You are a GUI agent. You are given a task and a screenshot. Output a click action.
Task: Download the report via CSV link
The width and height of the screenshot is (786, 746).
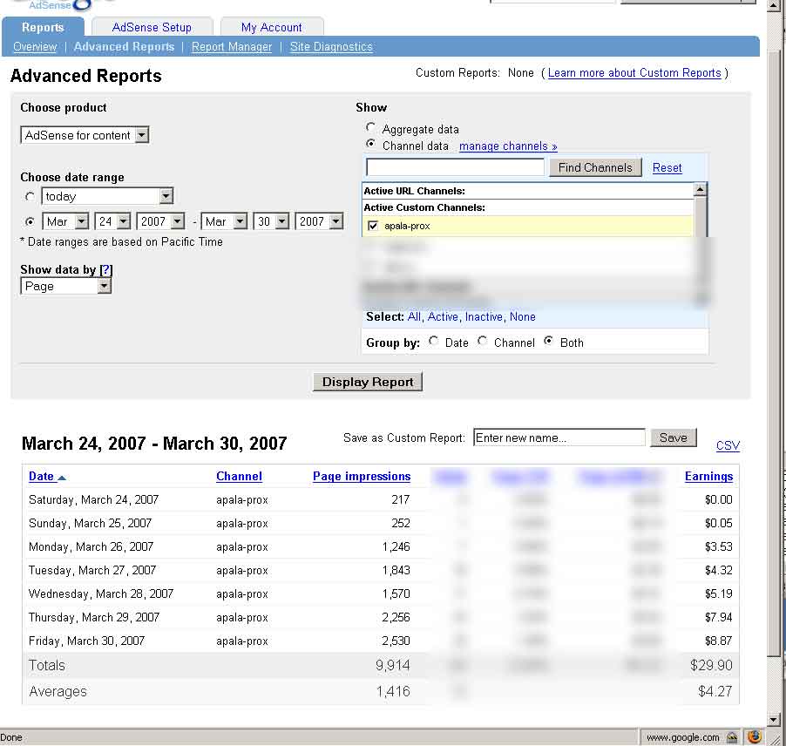(x=728, y=445)
